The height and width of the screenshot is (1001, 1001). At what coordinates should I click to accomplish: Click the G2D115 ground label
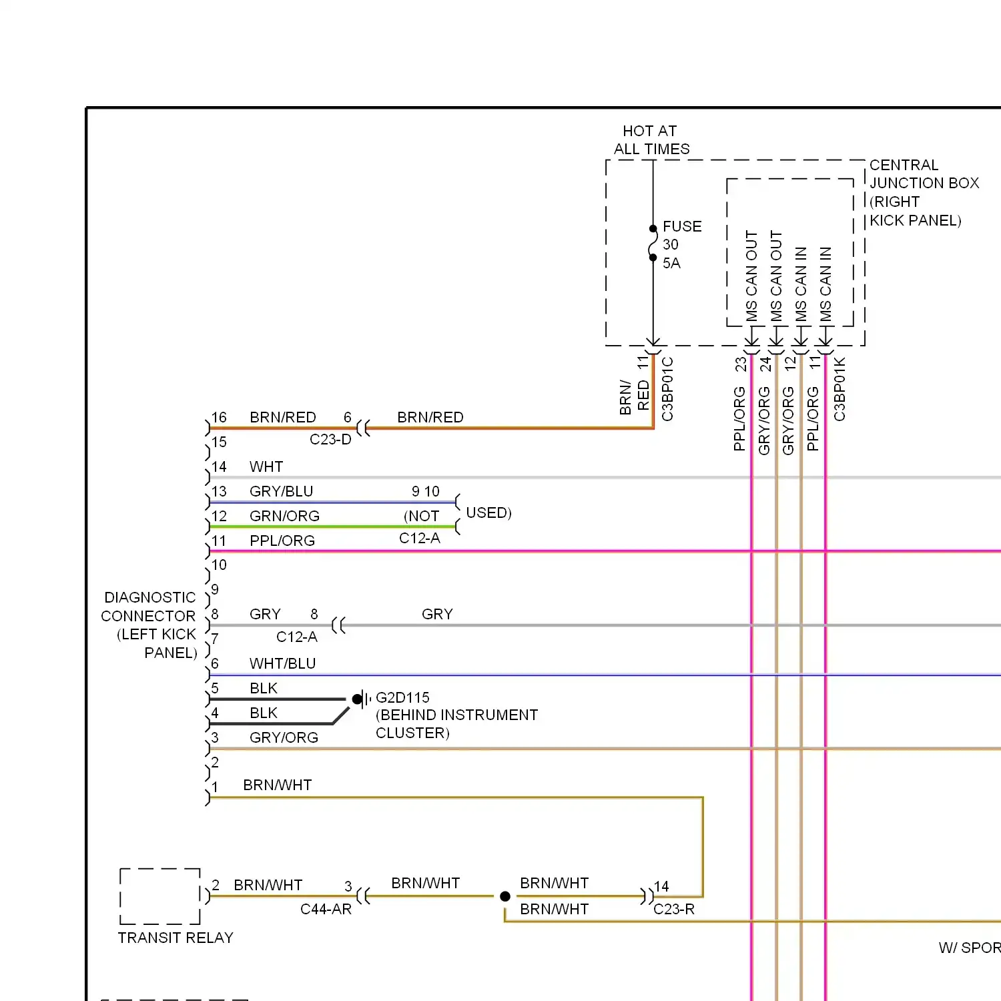[x=402, y=698]
